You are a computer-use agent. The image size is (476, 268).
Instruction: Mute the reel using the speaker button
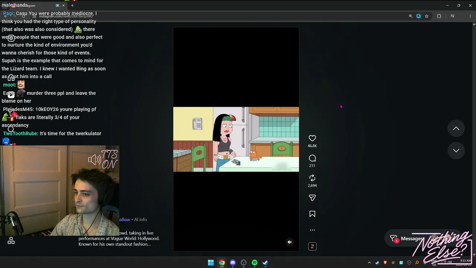coord(290,242)
